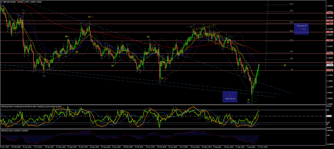Screen dimensions: 334x149
Task: Click the -0.044743 MACD axis value
Action: (x=330, y=144)
